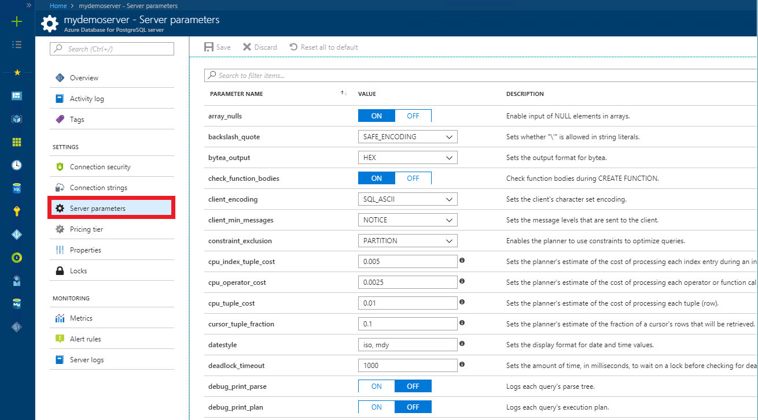This screenshot has height=420, width=758.
Task: Click the SQL databases icon in the sidebar
Action: (x=17, y=188)
